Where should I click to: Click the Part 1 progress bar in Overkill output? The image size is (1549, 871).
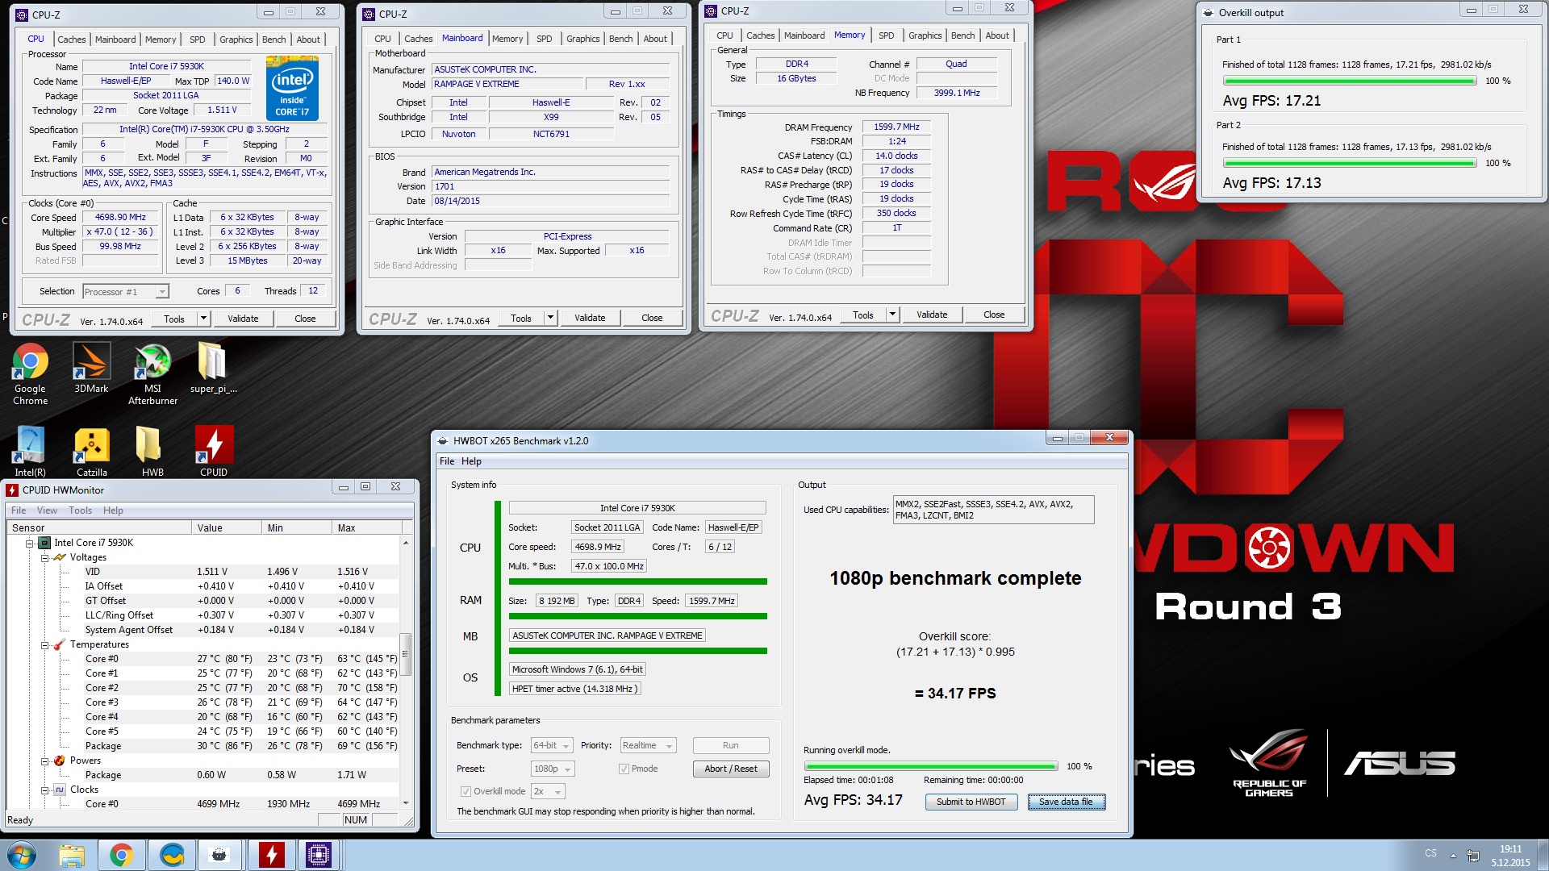(x=1350, y=81)
